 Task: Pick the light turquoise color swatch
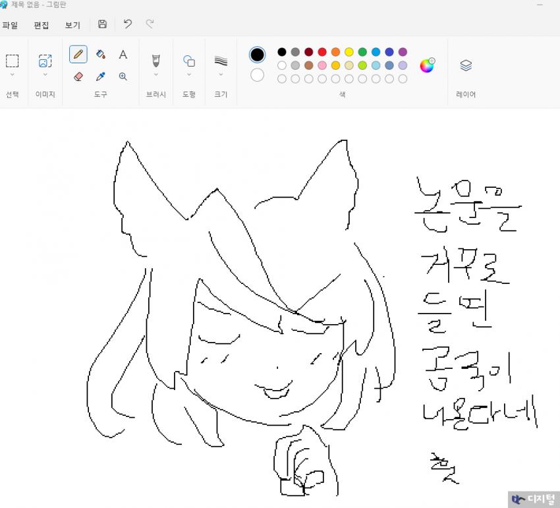376,65
